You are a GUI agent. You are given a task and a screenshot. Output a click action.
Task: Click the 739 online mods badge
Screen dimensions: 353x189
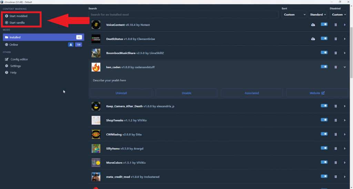coord(78,44)
